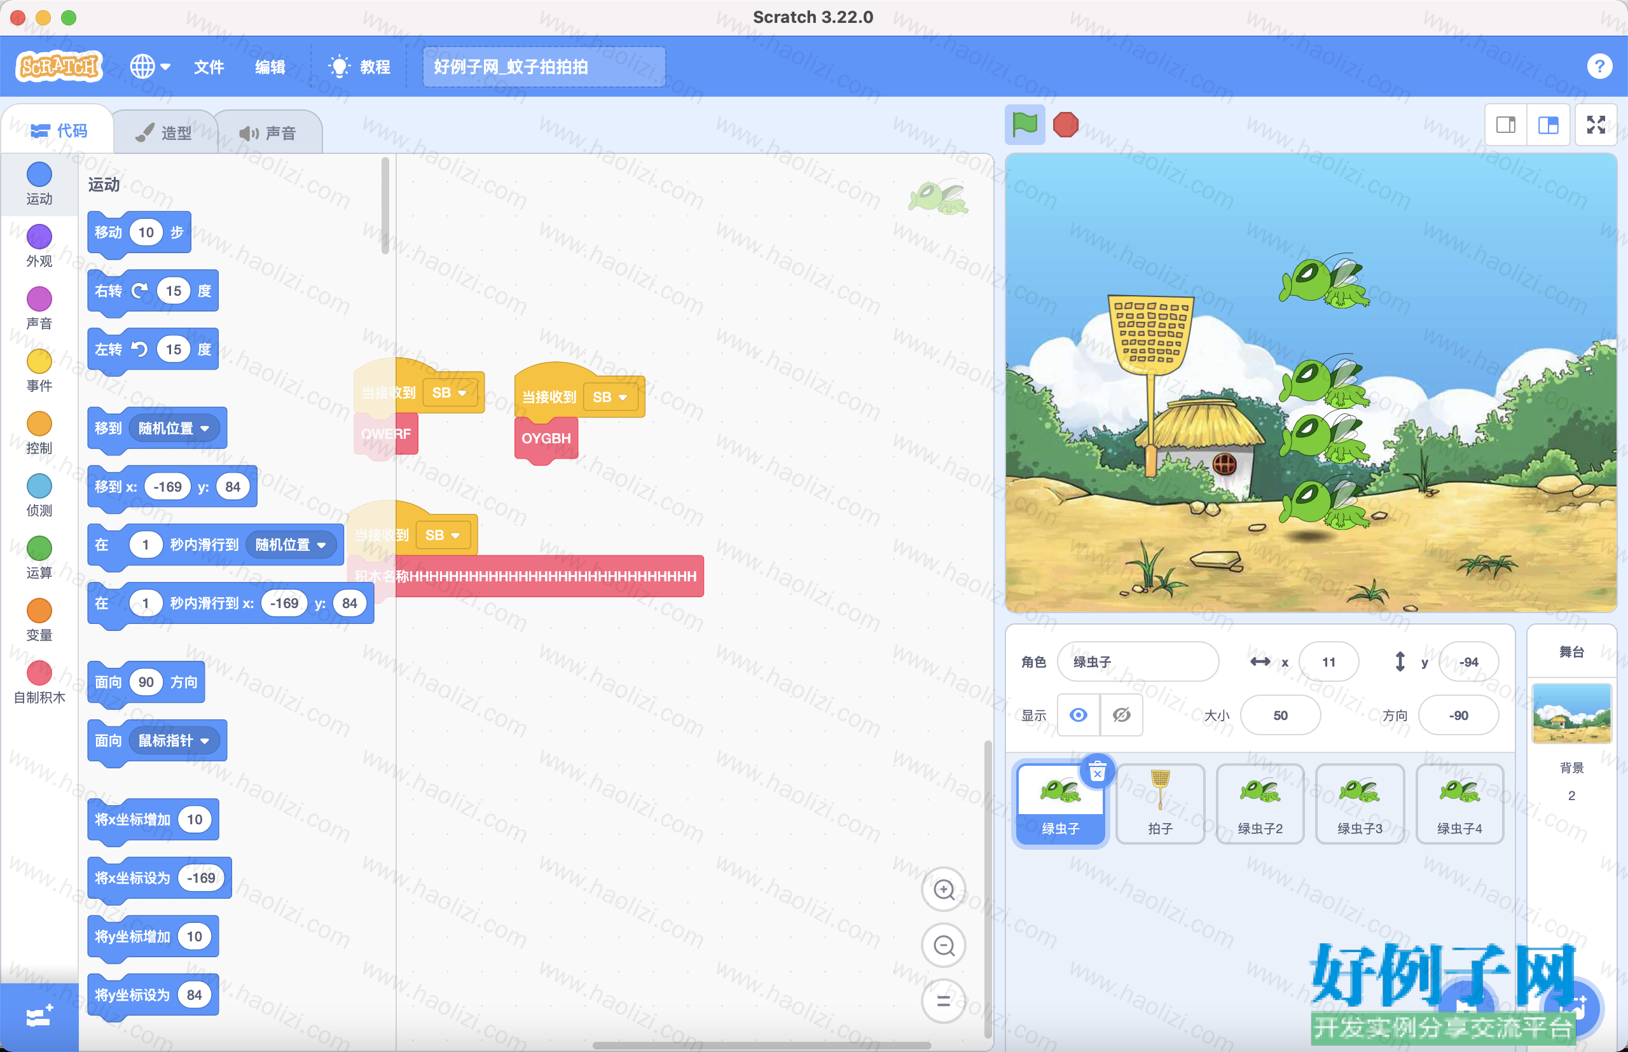Open 随机位置 dropdown in 移到 block
The width and height of the screenshot is (1628, 1052).
pyautogui.click(x=174, y=428)
